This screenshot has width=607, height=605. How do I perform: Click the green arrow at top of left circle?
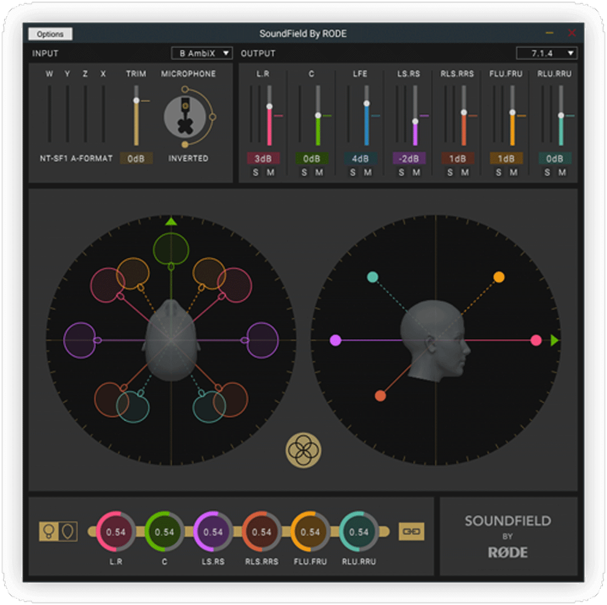171,221
